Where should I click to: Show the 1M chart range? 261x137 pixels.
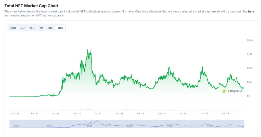pos(41,28)
